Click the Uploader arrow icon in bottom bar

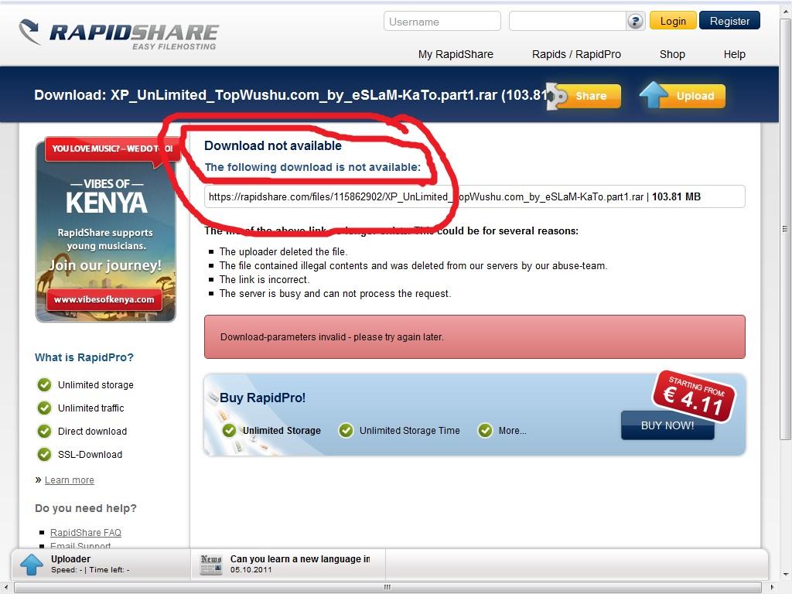click(31, 564)
